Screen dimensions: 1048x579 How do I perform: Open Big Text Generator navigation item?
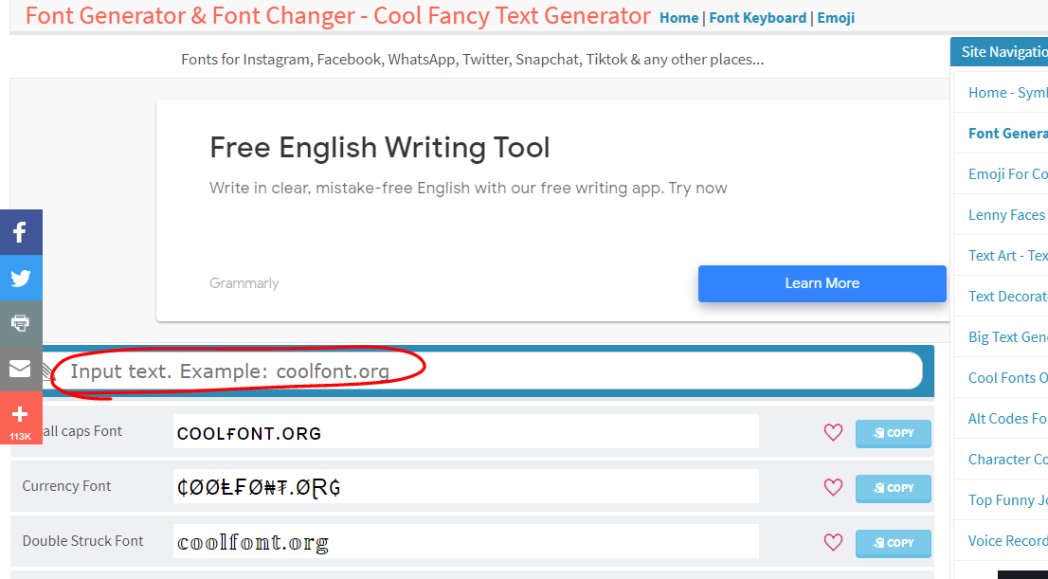1007,337
